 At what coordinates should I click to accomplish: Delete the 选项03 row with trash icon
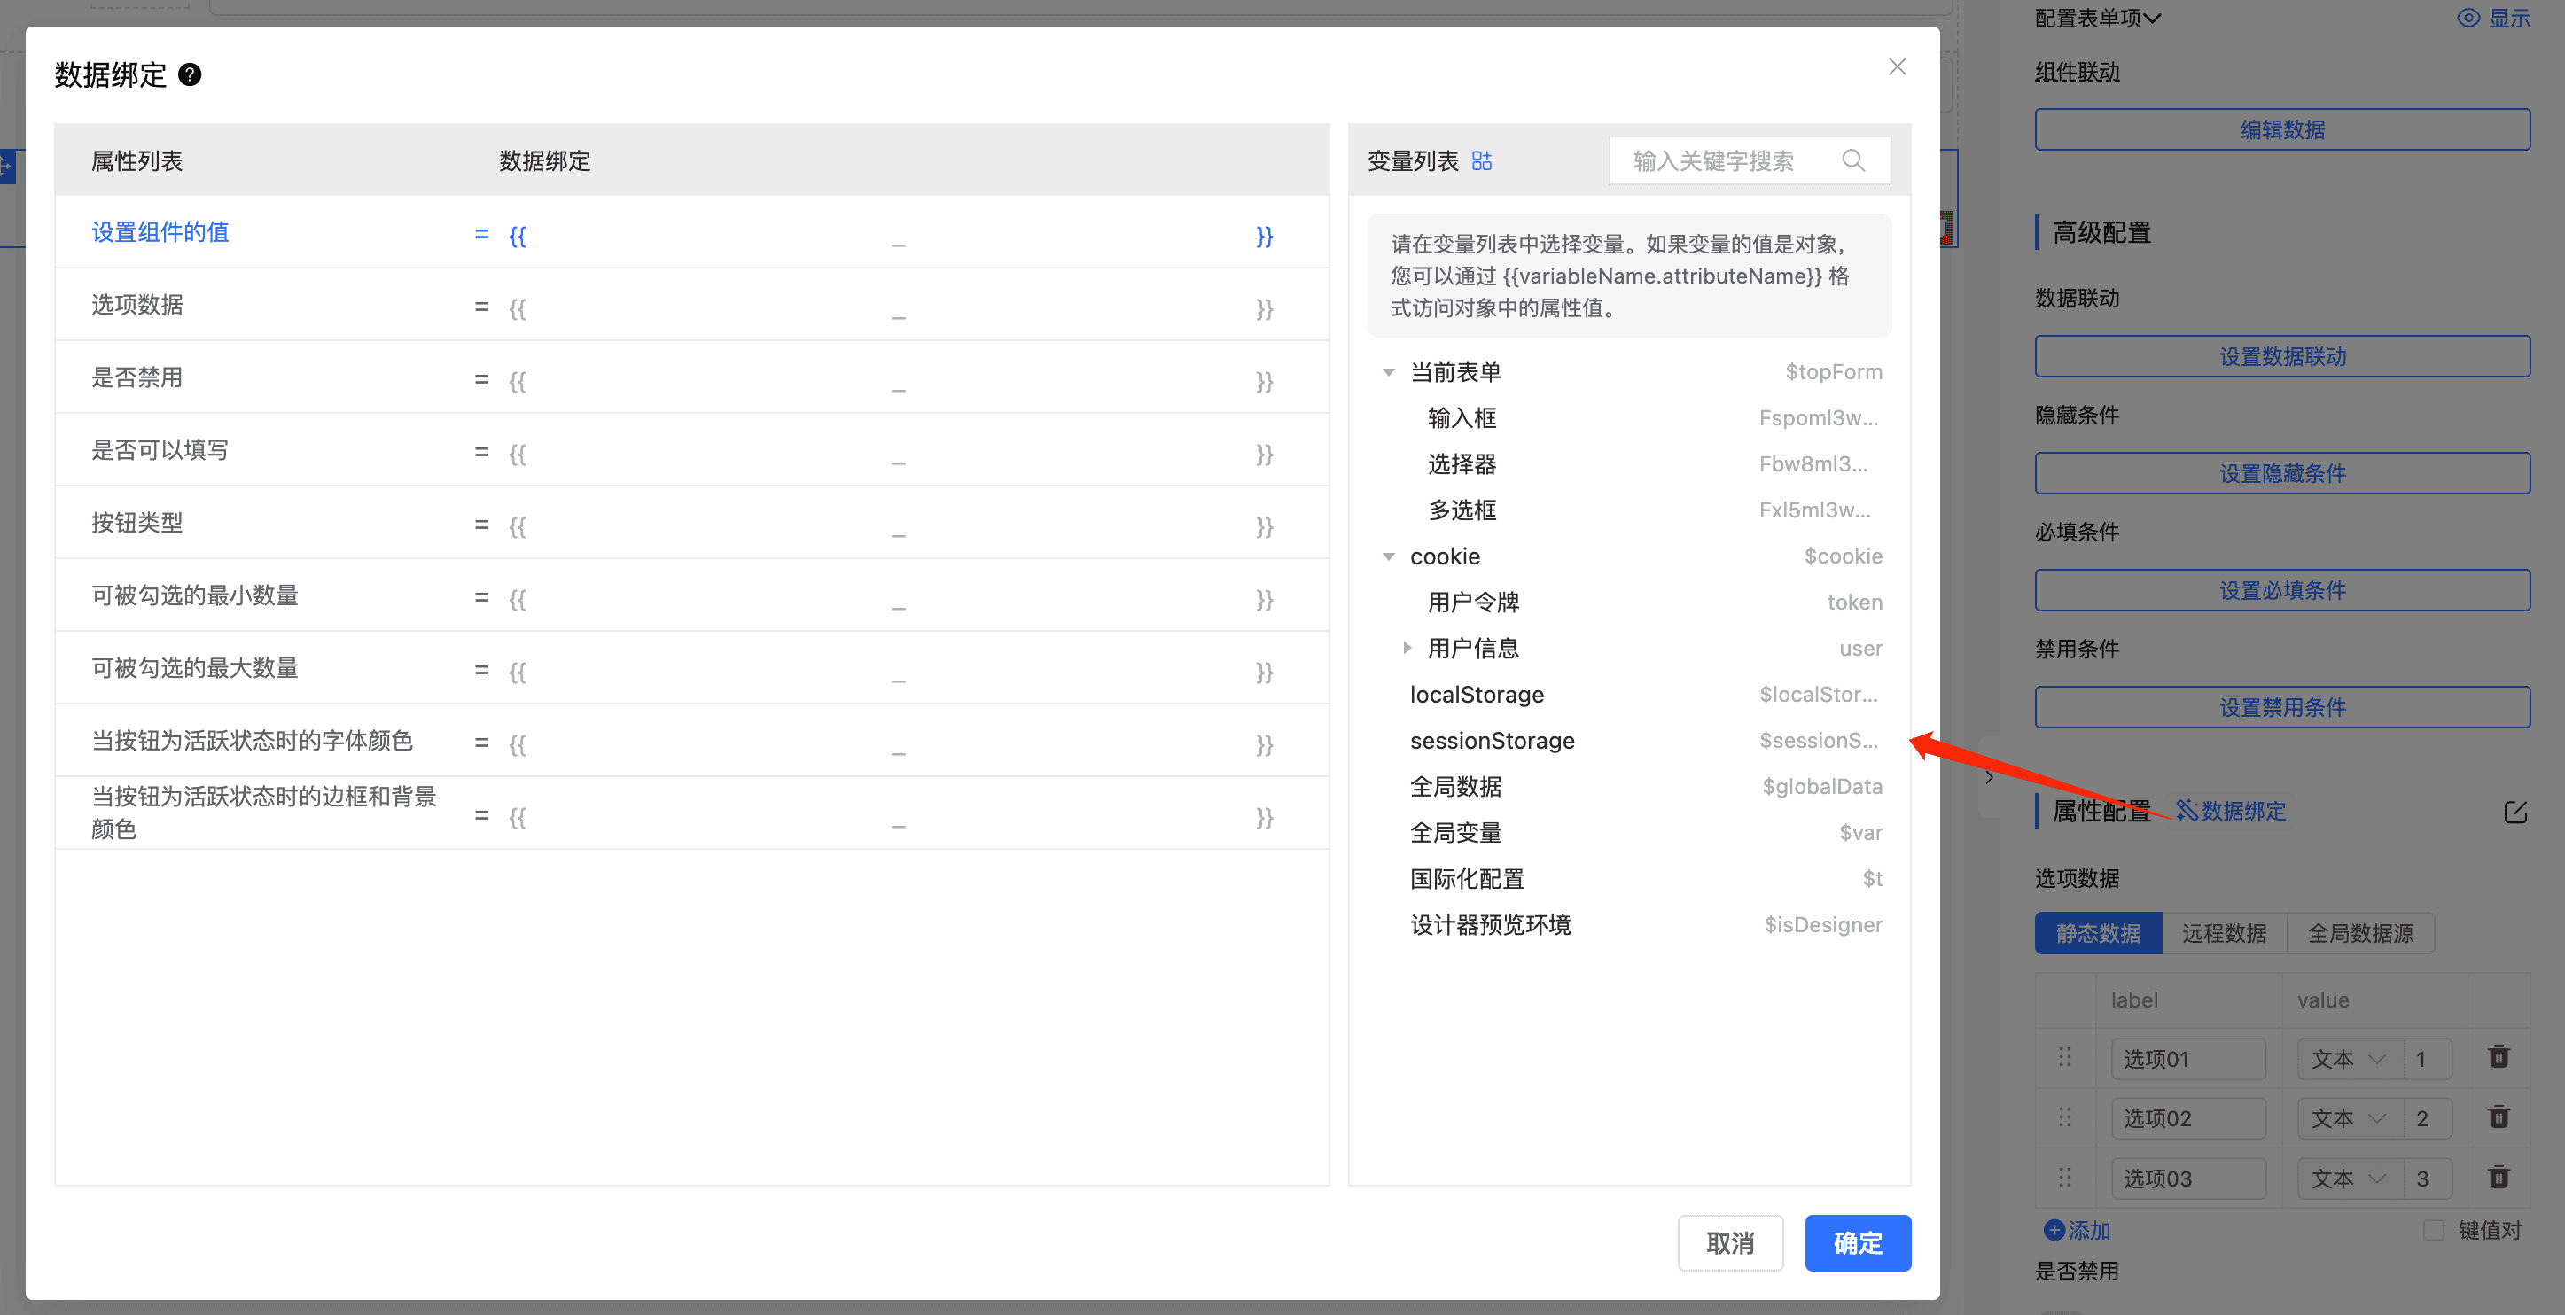[x=2498, y=1178]
